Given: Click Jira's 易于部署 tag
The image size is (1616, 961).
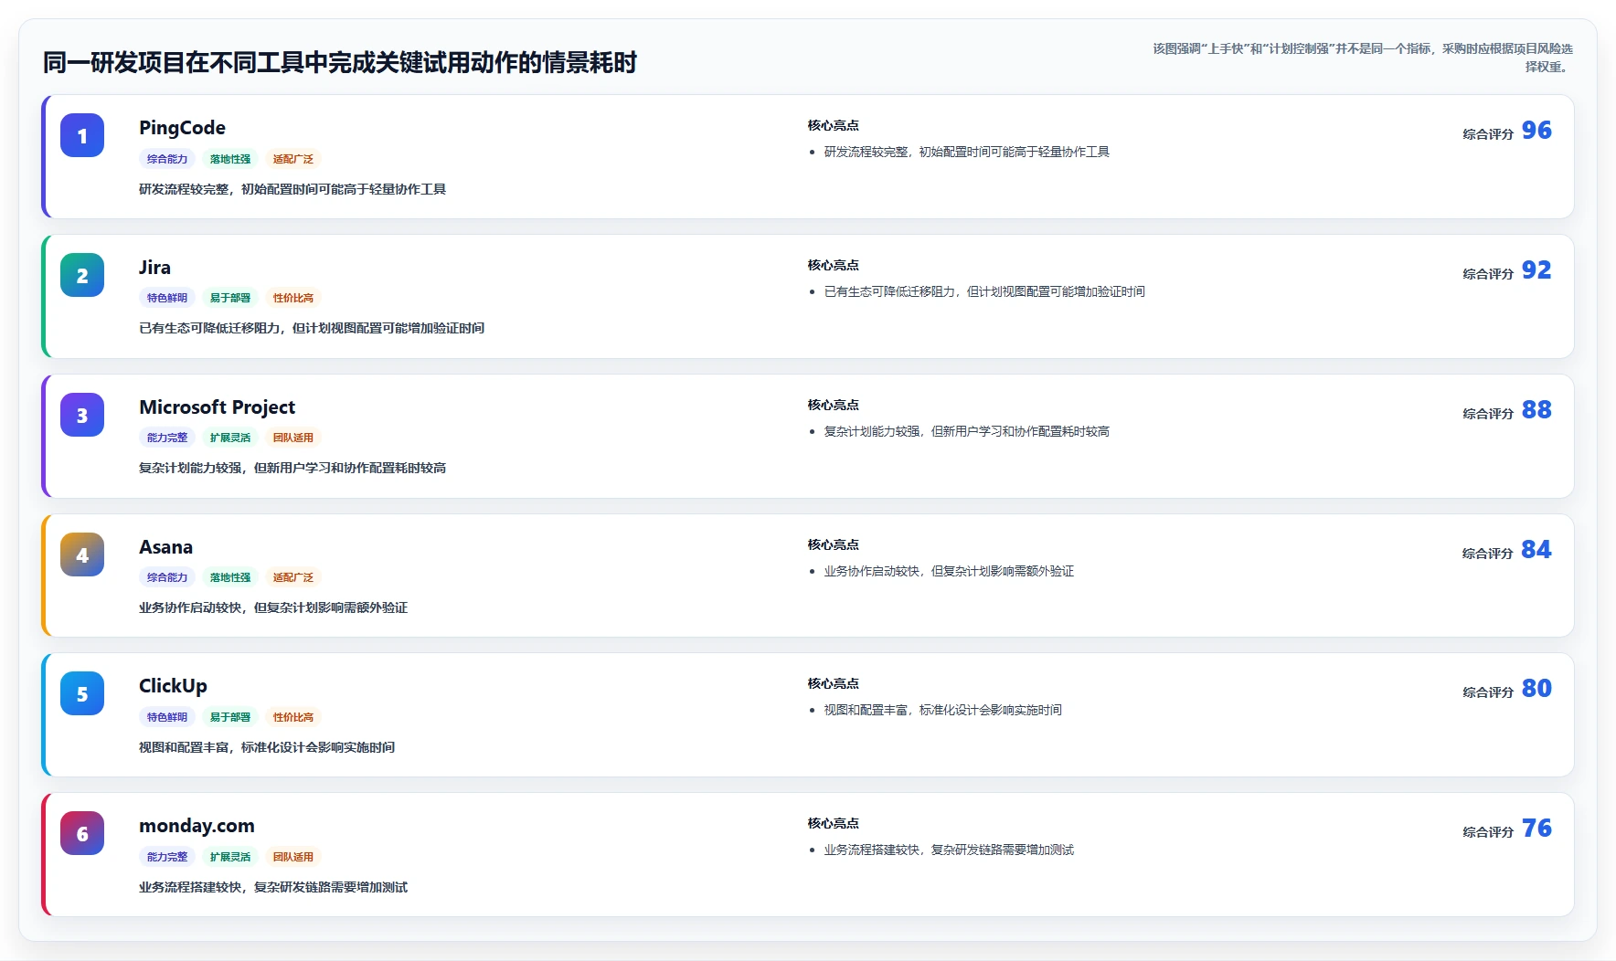Looking at the screenshot, I should tap(230, 298).
